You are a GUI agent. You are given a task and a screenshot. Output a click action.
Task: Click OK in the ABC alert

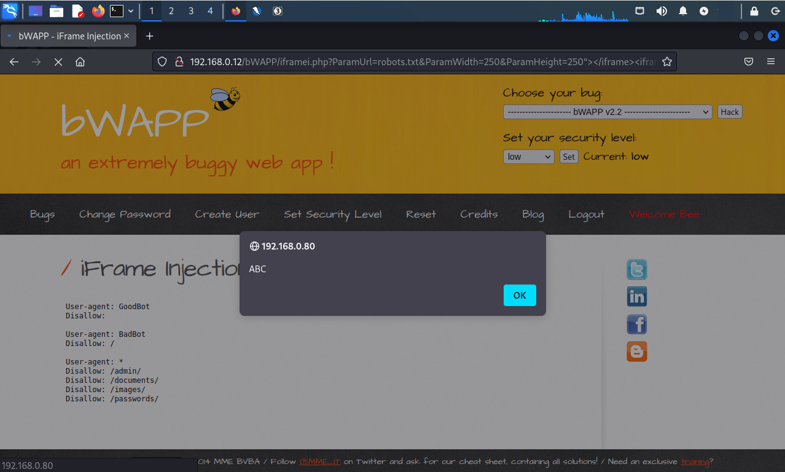tap(520, 295)
